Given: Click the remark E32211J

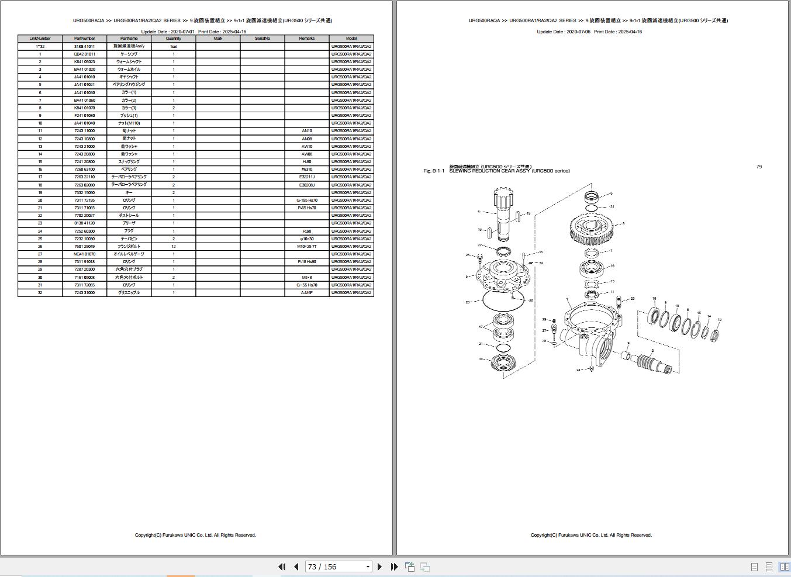Looking at the screenshot, I should point(307,177).
